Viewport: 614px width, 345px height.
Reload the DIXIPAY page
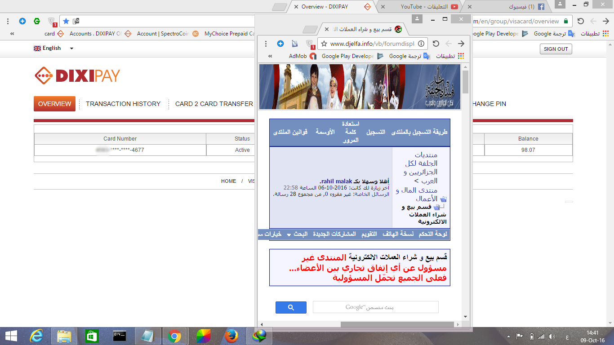point(581,21)
